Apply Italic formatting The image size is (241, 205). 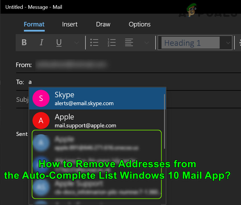click(x=41, y=42)
